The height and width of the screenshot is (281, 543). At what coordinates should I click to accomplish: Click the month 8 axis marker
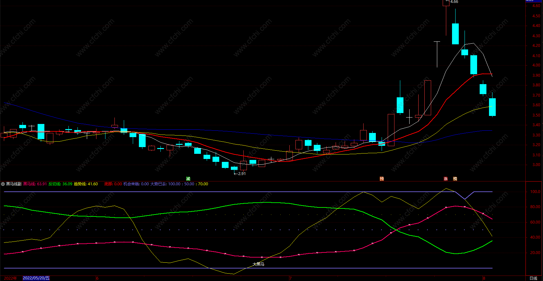[x=484, y=278]
